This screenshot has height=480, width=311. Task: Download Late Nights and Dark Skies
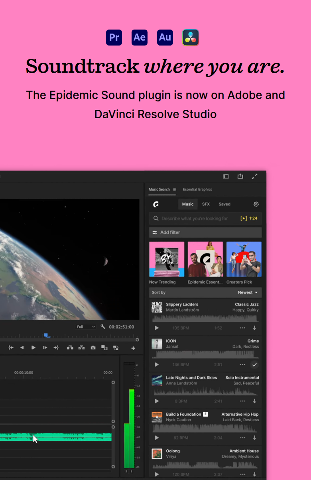point(254,401)
